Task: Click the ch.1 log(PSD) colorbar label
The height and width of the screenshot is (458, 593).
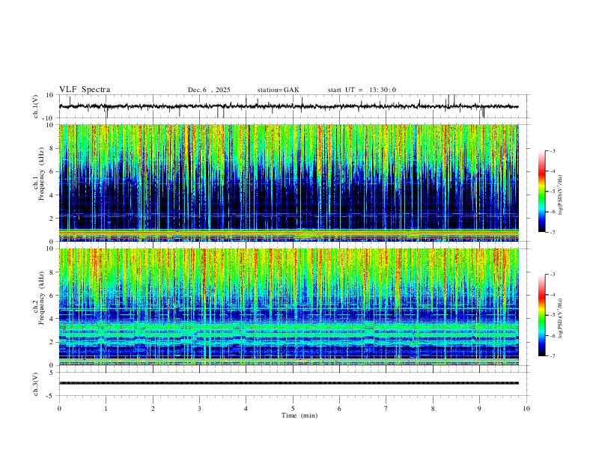Action: [x=560, y=195]
